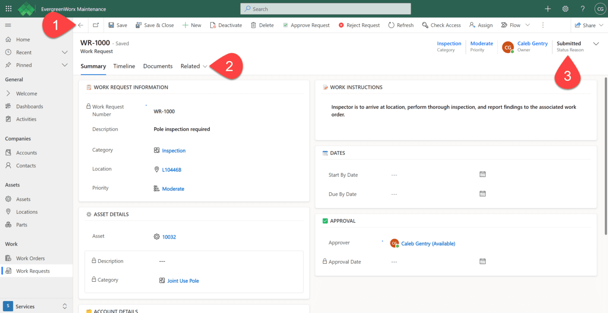Expand the header fields chevron
Screen dimensions: 608x313
click(597, 43)
